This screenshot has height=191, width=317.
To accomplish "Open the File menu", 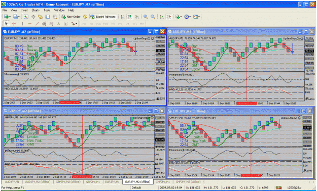I will (5, 10).
